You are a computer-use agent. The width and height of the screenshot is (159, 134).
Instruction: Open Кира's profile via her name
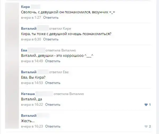[x=25, y=7]
